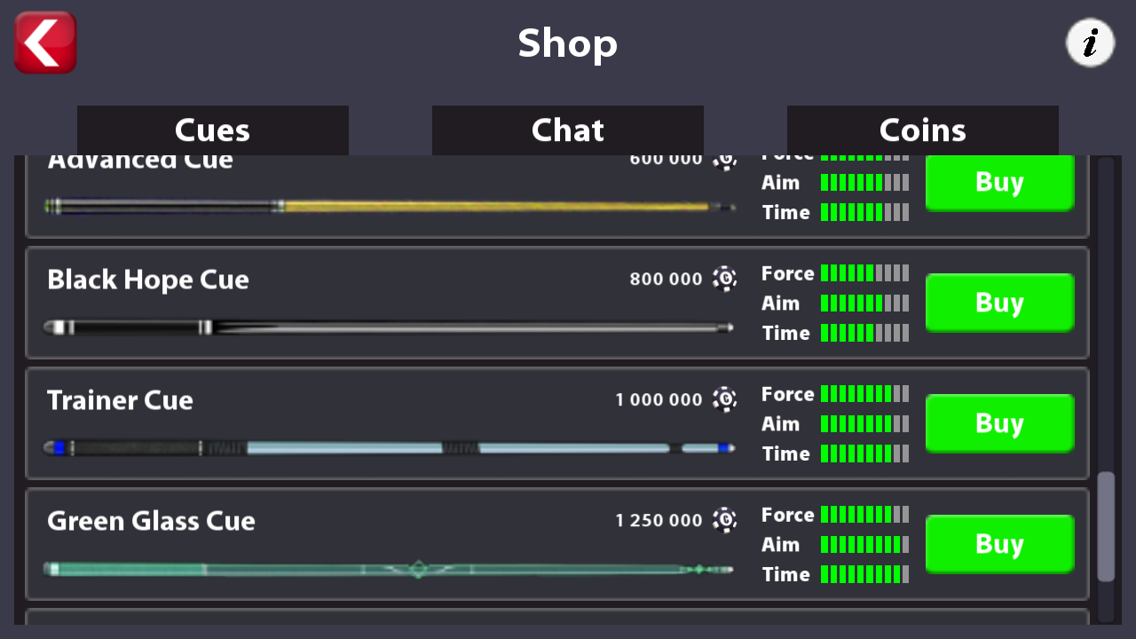Buy the Green Glass Cue
Image resolution: width=1136 pixels, height=639 pixels.
[1000, 544]
